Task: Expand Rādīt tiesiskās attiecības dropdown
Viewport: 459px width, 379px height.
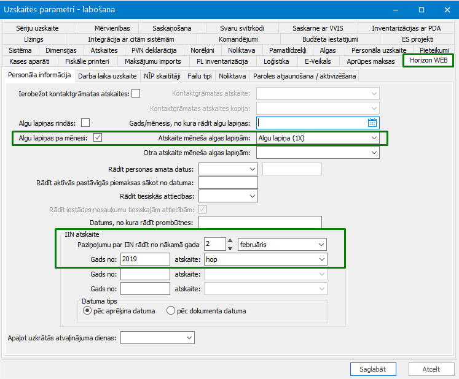Action: tap(228, 196)
